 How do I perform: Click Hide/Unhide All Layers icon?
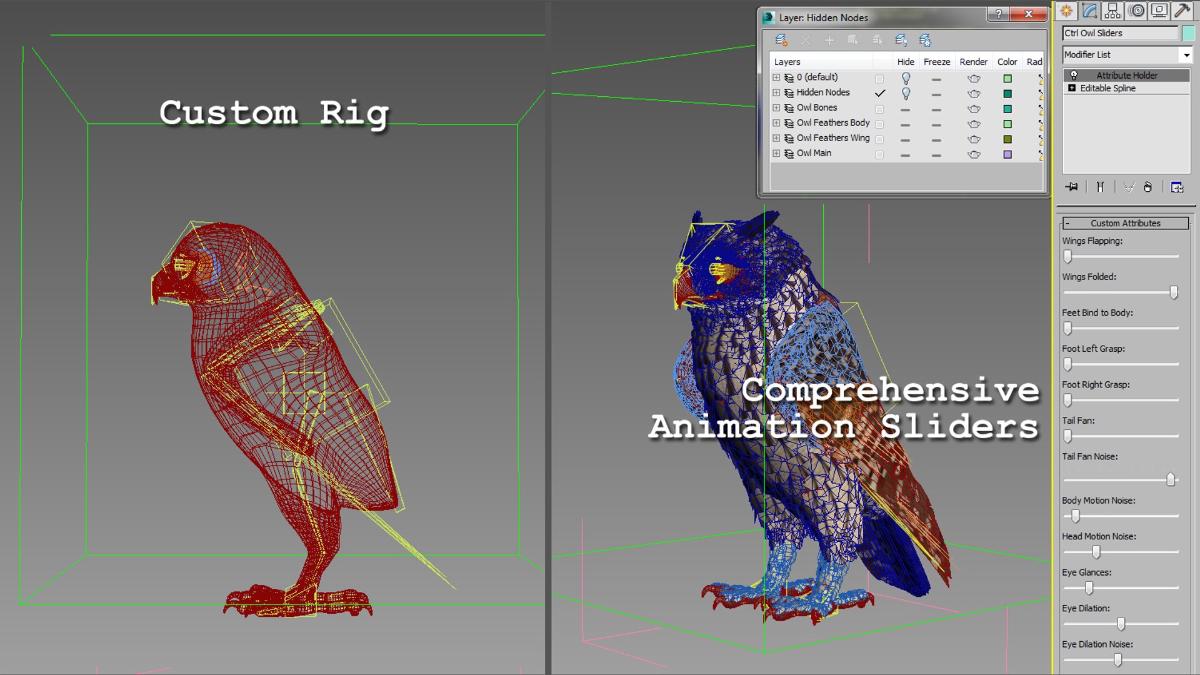pyautogui.click(x=901, y=41)
